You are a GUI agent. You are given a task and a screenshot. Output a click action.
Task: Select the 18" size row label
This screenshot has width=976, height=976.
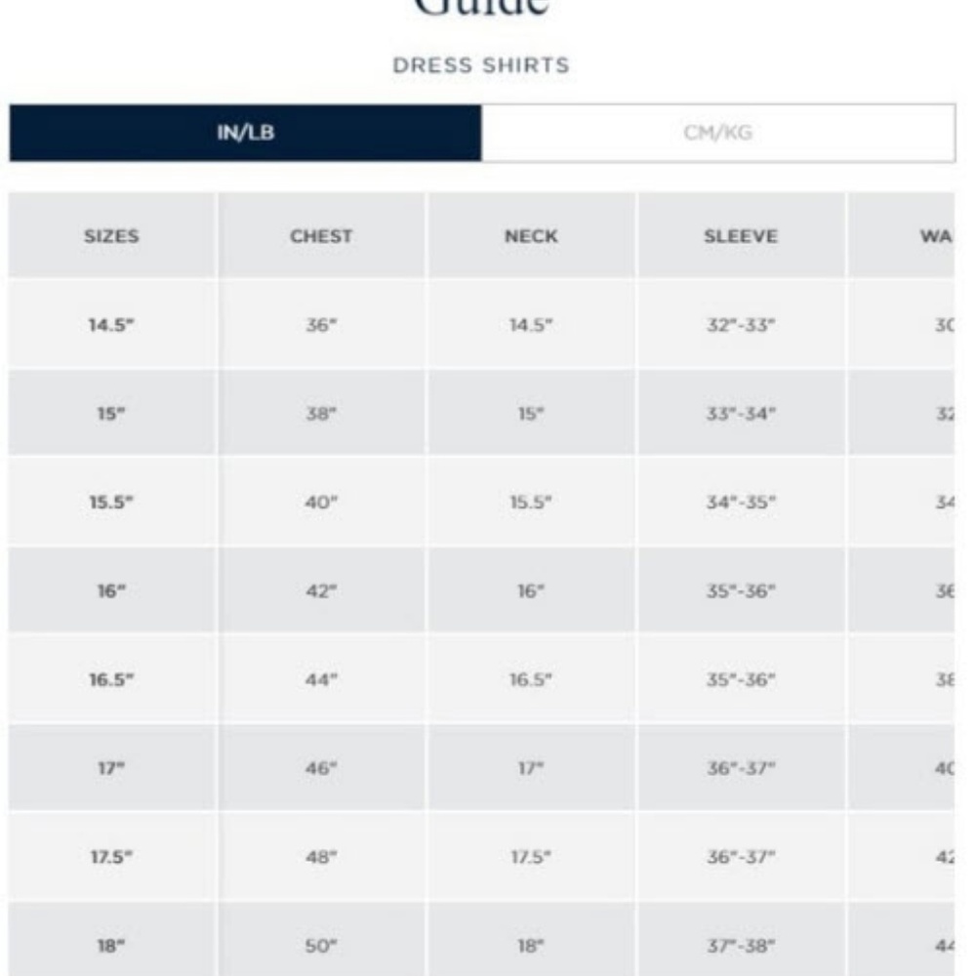(110, 945)
